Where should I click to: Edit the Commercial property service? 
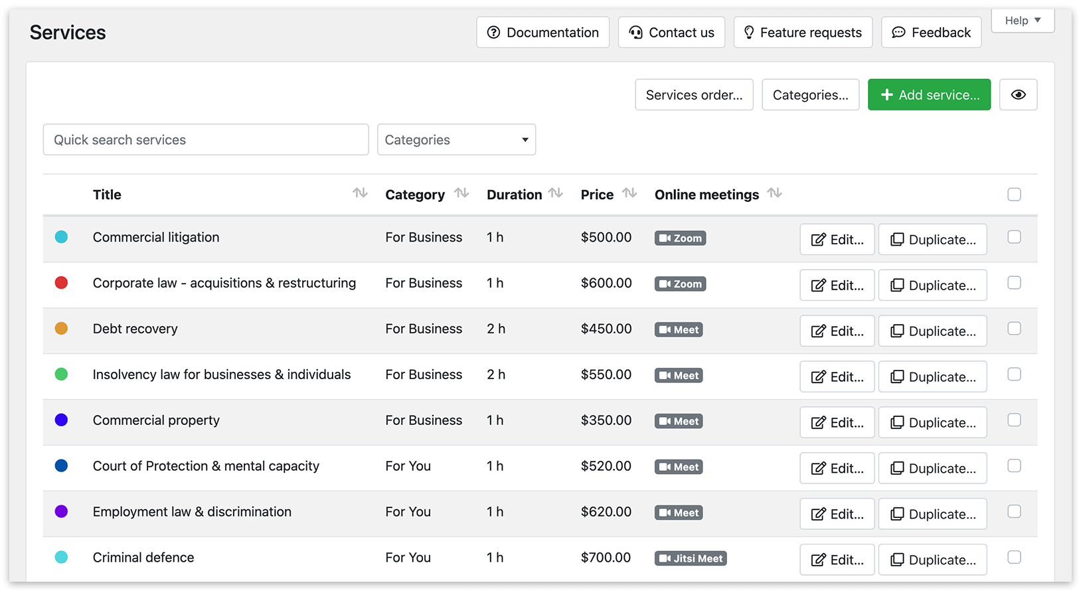click(837, 423)
